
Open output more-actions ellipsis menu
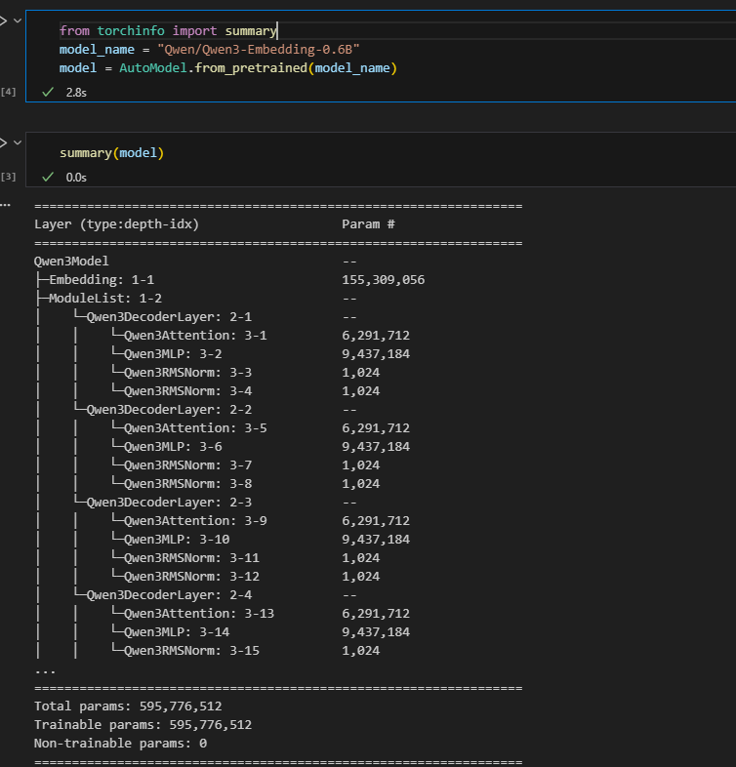(6, 205)
